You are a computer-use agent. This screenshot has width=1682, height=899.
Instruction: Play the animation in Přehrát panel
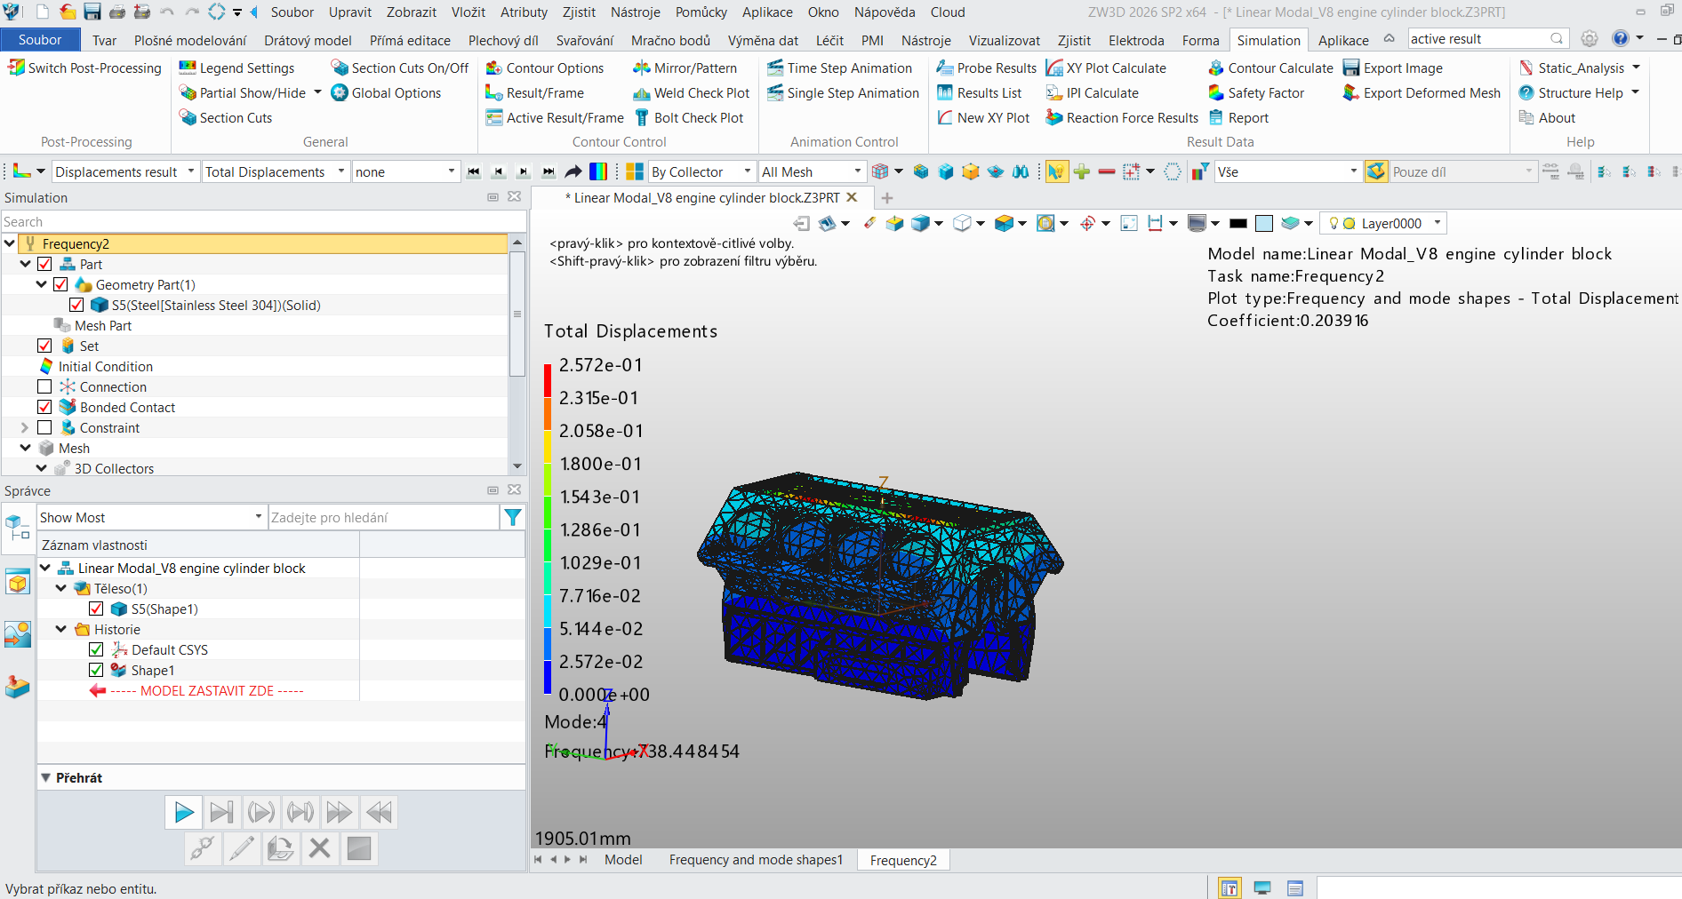(x=183, y=812)
